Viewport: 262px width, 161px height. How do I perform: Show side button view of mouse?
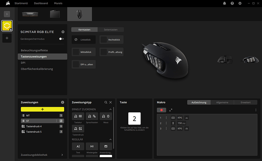tap(250, 60)
